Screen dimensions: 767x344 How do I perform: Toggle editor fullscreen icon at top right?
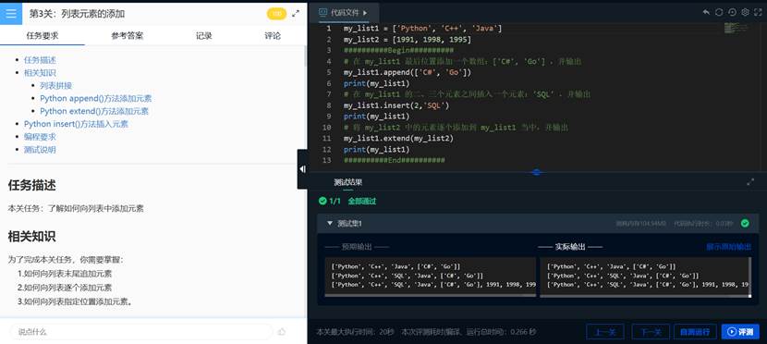point(758,12)
